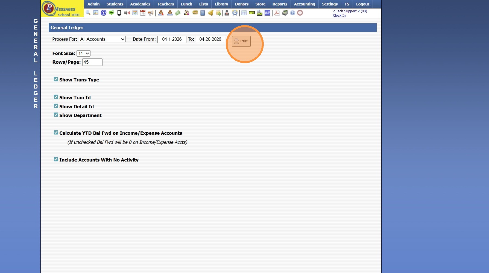
Task: Click the staff person with tie icon
Action: [227, 13]
